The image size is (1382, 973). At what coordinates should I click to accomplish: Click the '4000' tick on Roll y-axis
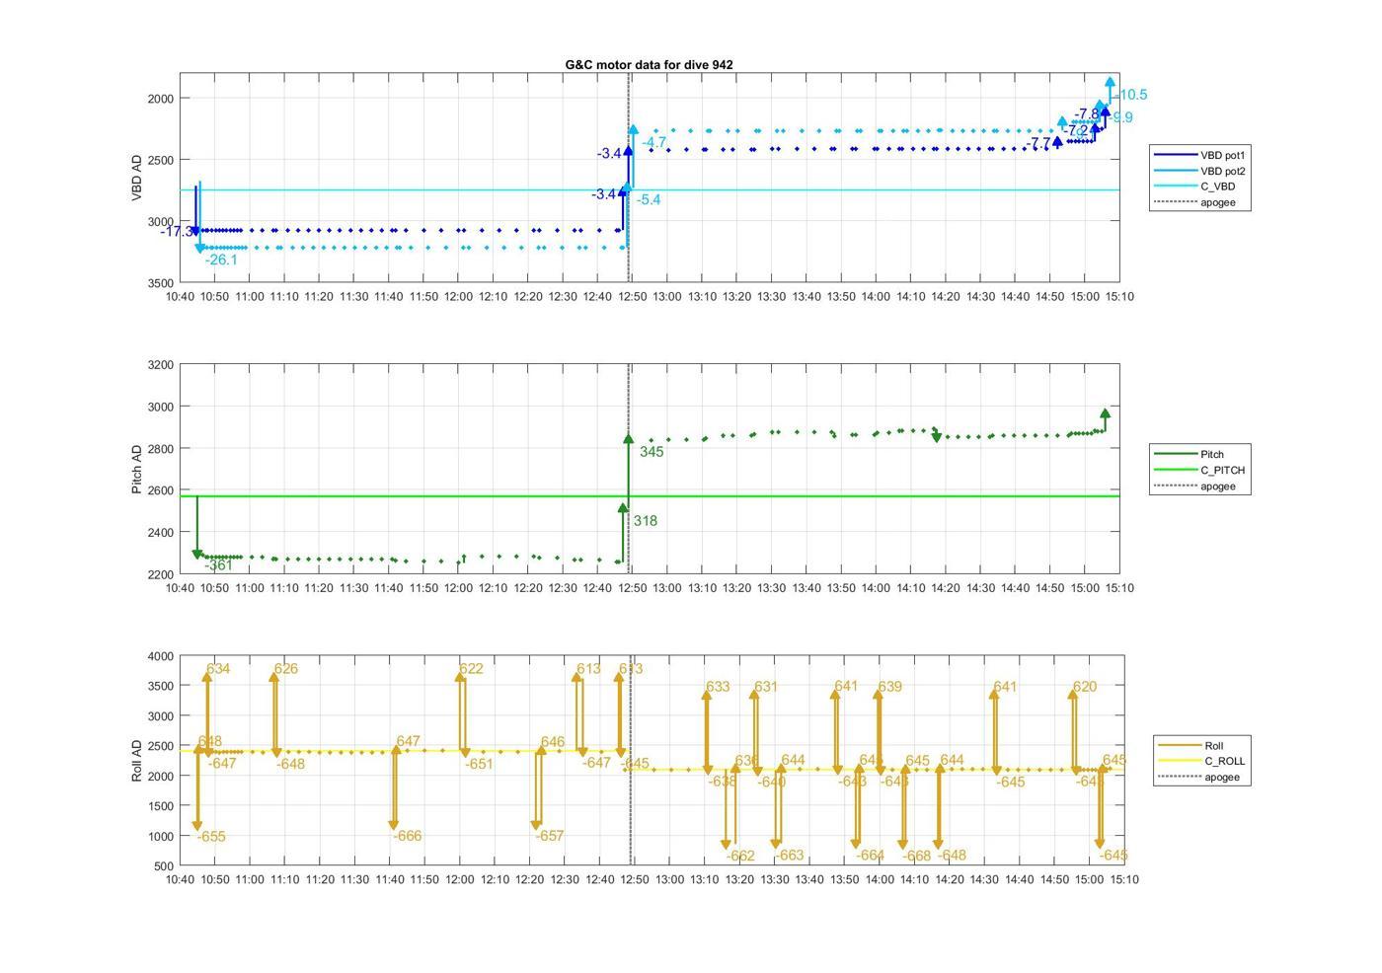160,656
